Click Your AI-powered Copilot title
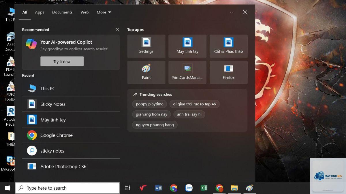The image size is (346, 194). click(x=66, y=42)
